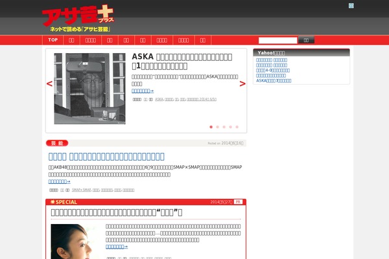Select the fifth, last carousel pagination dot

[x=237, y=127]
